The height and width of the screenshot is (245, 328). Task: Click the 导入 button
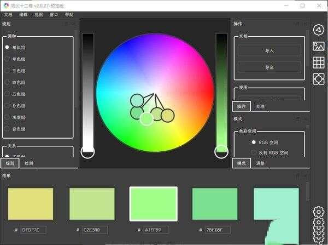coord(268,50)
